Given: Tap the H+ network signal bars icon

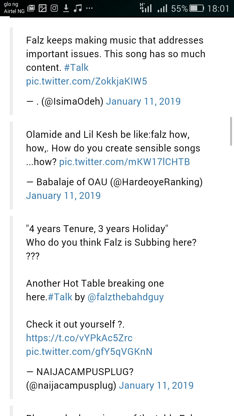Looking at the screenshot, I should tap(146, 8).
